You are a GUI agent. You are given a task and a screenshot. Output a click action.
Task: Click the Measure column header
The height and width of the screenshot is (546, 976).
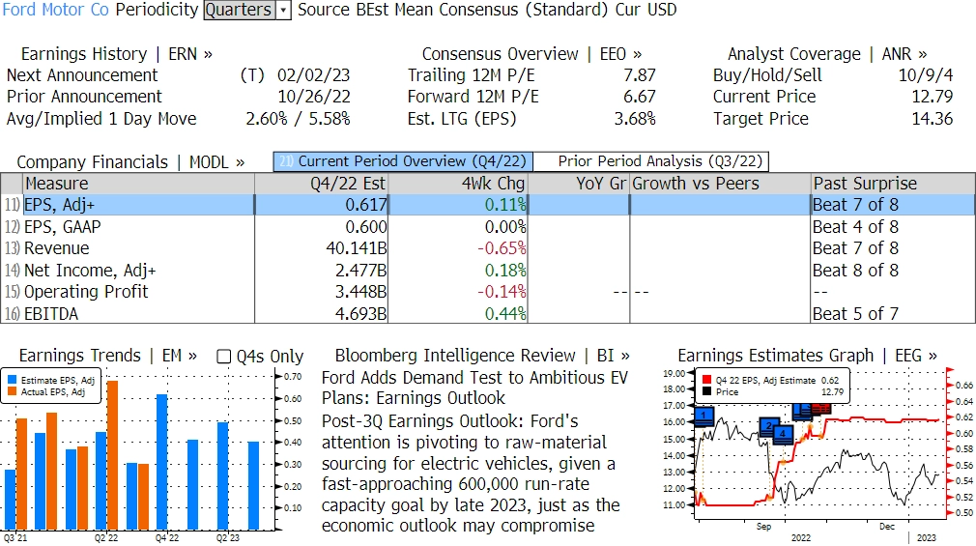[139, 184]
